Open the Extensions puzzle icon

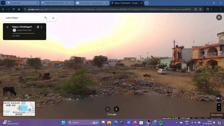(x=208, y=9)
